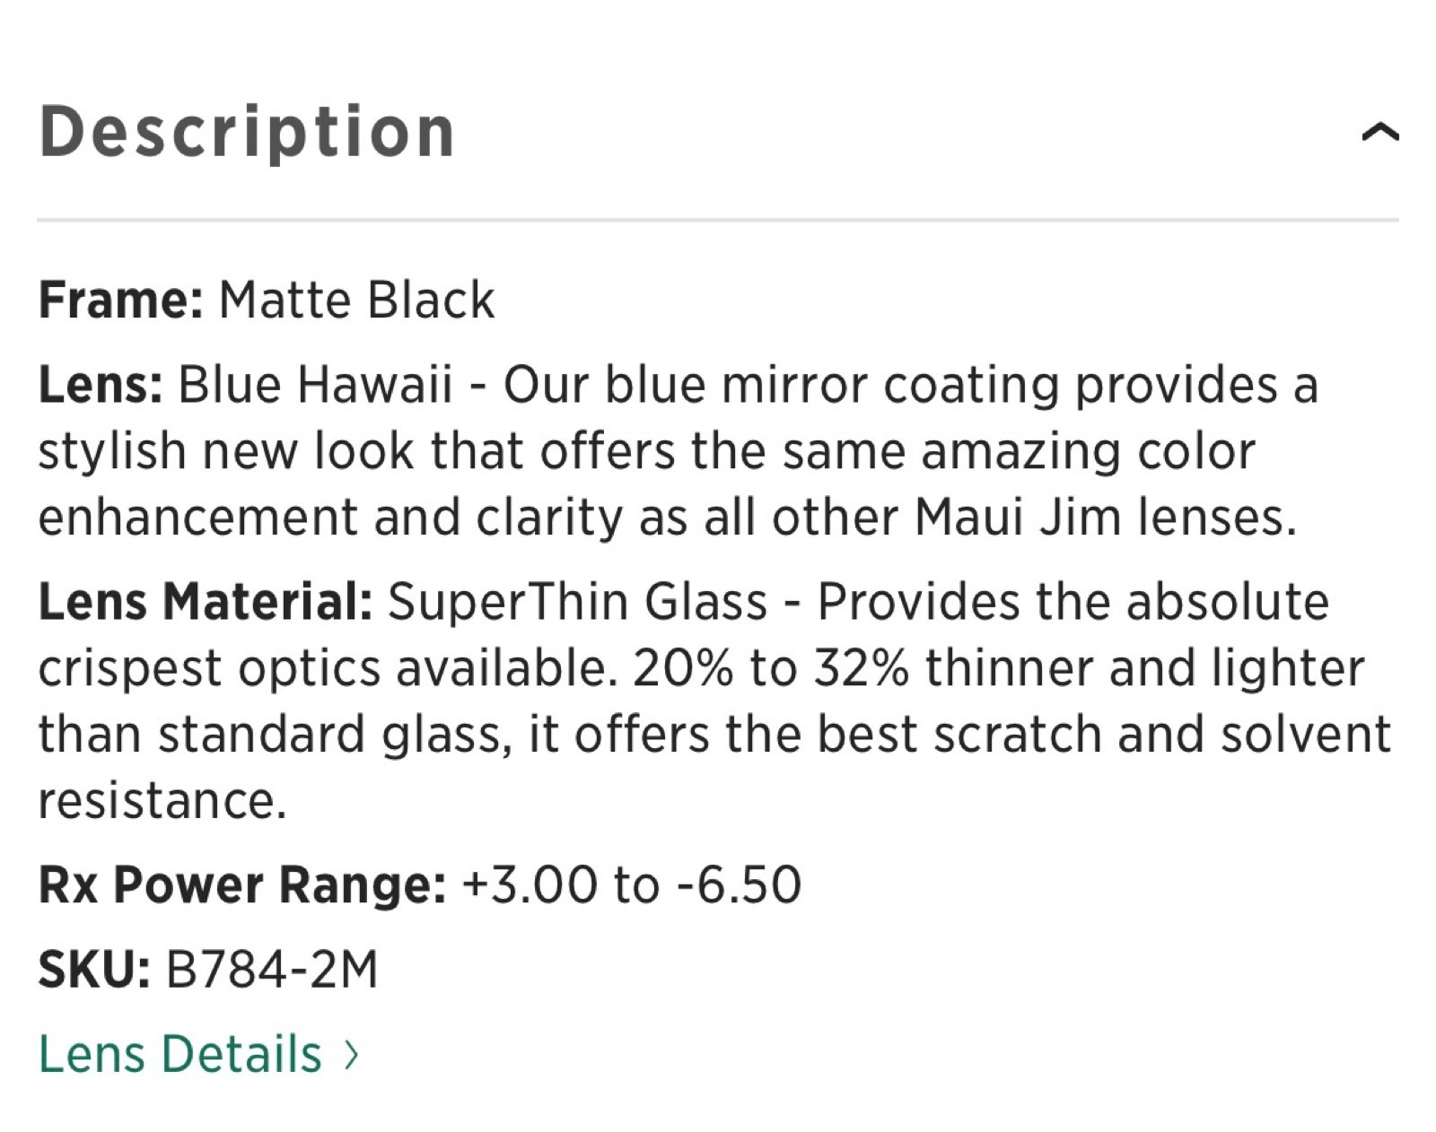Collapse the Description section chevron

pos(1379,133)
